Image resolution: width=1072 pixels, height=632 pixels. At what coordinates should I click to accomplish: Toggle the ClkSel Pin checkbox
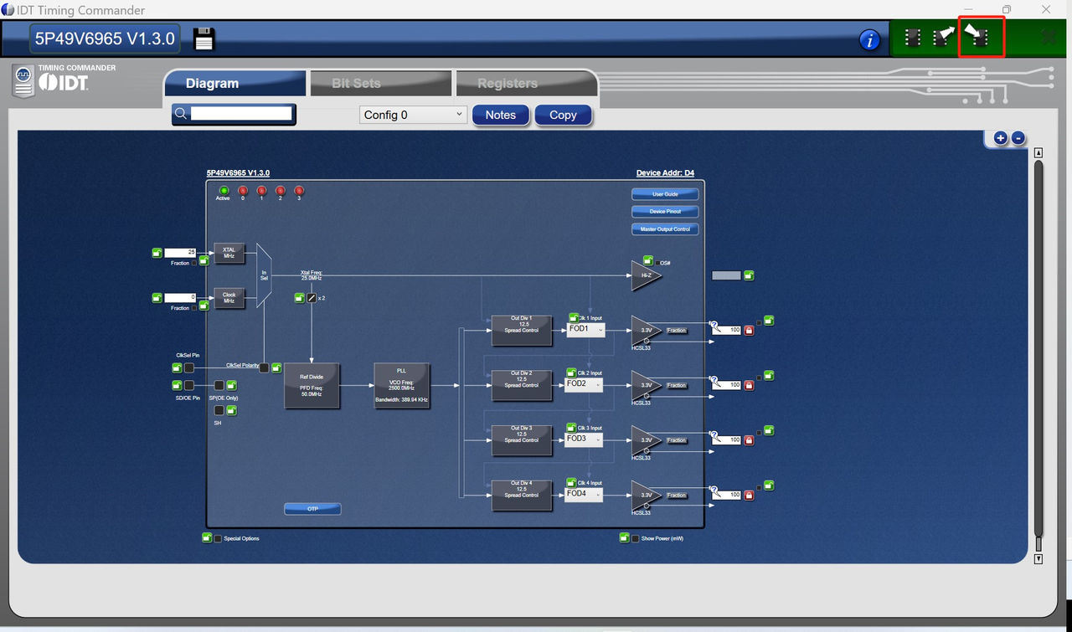[x=189, y=367]
